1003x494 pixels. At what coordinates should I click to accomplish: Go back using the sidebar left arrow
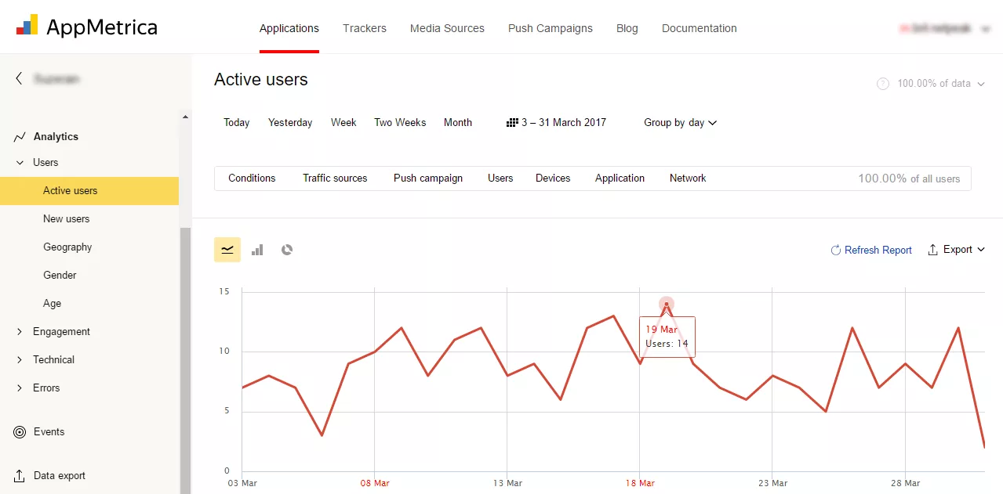coord(19,78)
